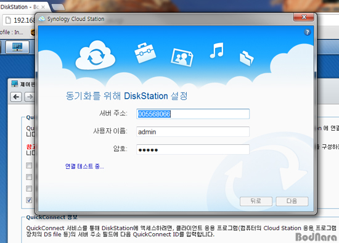Click the cloud sync icon in the banner
The image size is (339, 243).
96,56
